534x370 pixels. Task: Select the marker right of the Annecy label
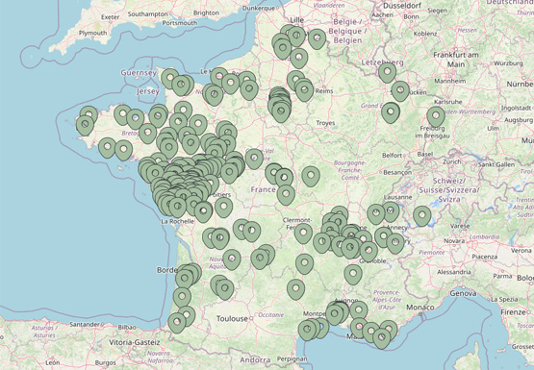coord(395,243)
